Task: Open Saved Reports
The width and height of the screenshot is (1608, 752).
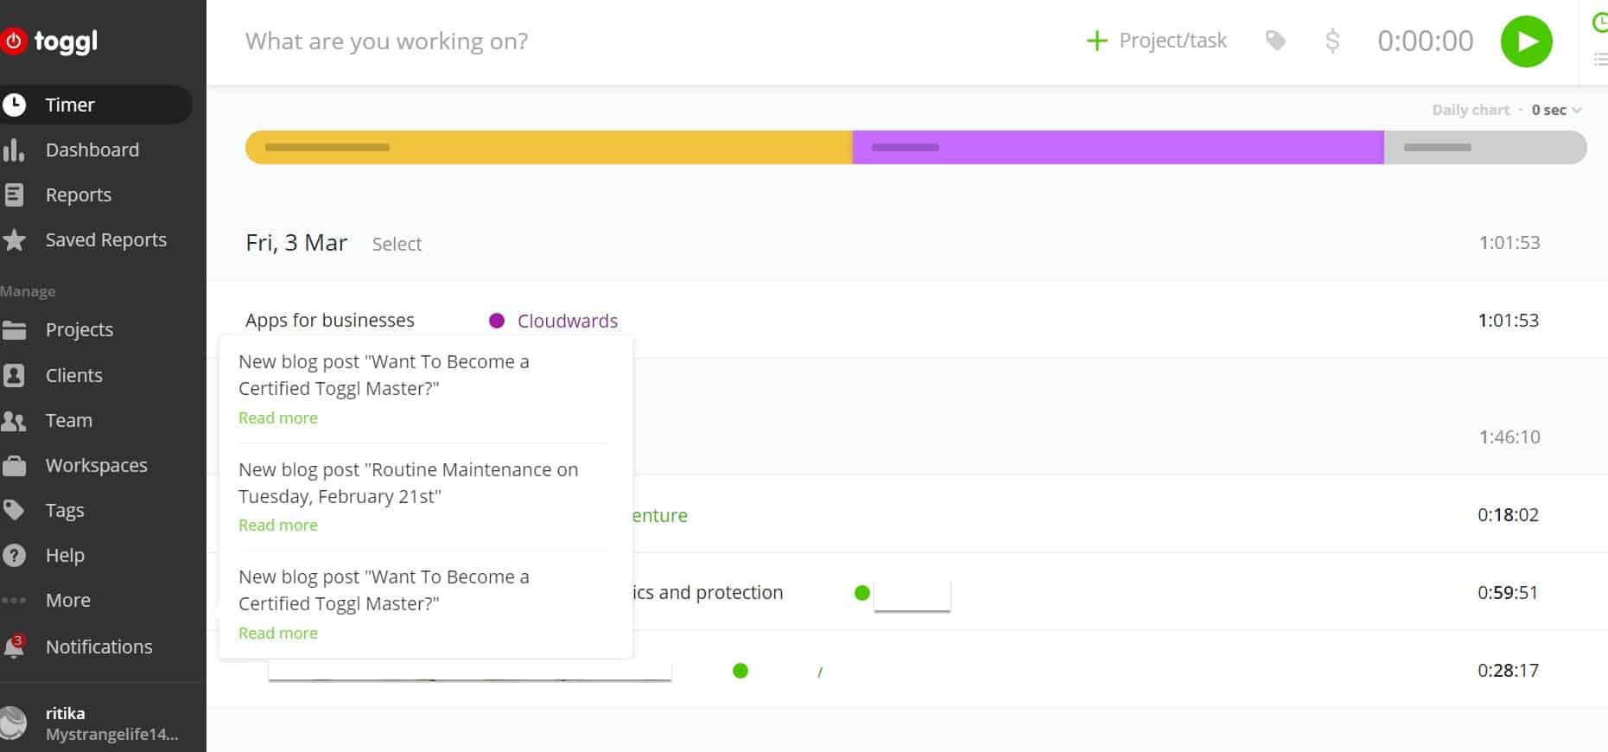Action: 105,239
